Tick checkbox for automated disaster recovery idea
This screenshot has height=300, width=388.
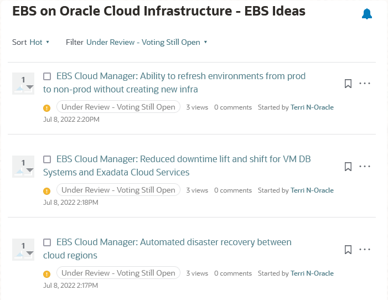pos(47,242)
